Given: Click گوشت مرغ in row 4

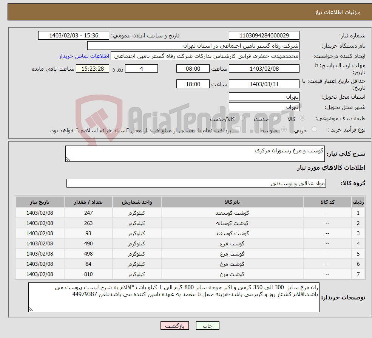Looking at the screenshot, I should point(232,244).
